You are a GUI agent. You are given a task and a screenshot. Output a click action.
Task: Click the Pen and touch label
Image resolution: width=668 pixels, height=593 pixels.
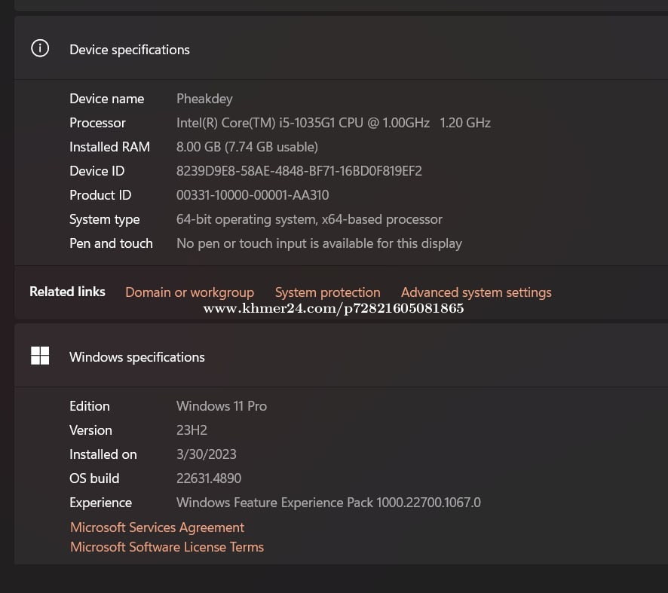[x=111, y=243]
